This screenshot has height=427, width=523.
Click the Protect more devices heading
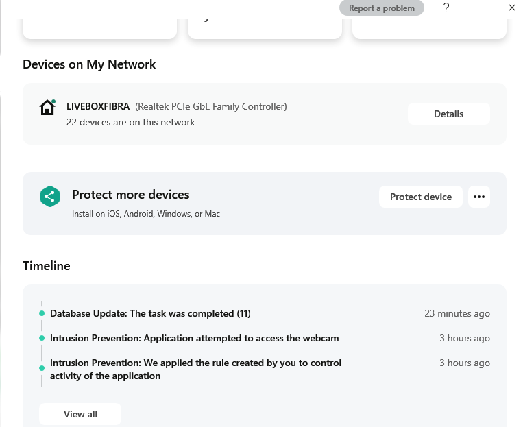pyautogui.click(x=130, y=195)
